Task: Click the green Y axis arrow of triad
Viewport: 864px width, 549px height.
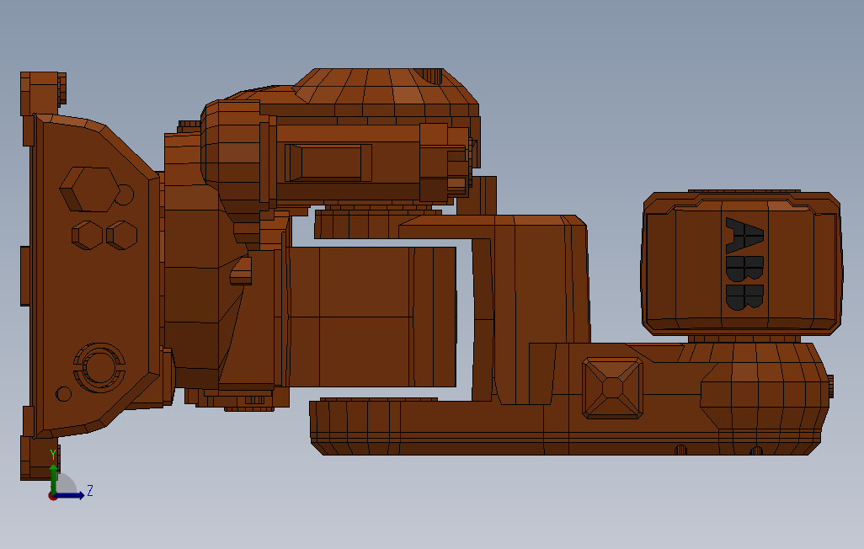Action: [x=53, y=478]
